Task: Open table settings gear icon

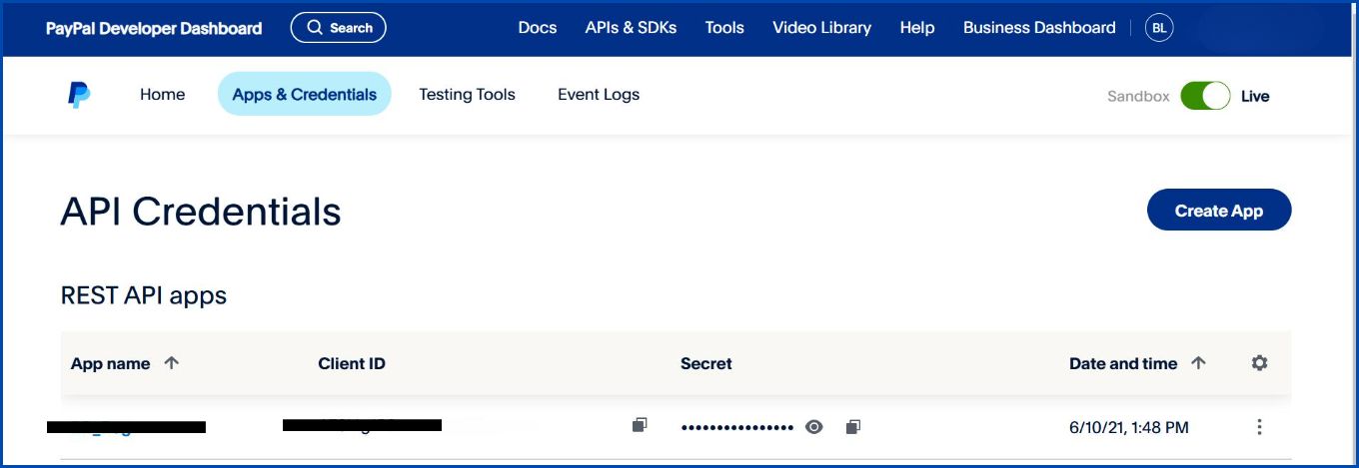Action: pos(1259,363)
